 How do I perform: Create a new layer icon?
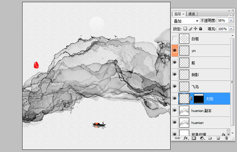click(218, 138)
